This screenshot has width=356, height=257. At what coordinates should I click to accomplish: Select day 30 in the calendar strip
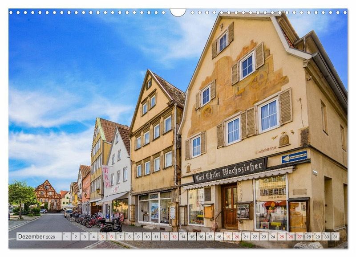pos(327,237)
